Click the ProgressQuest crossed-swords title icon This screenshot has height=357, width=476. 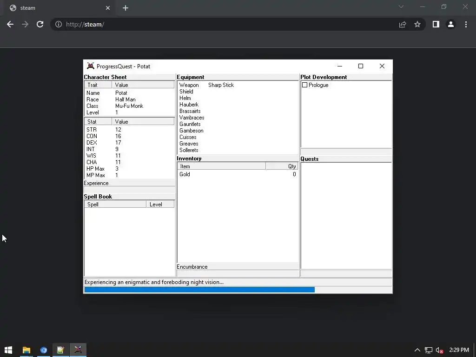(x=91, y=66)
